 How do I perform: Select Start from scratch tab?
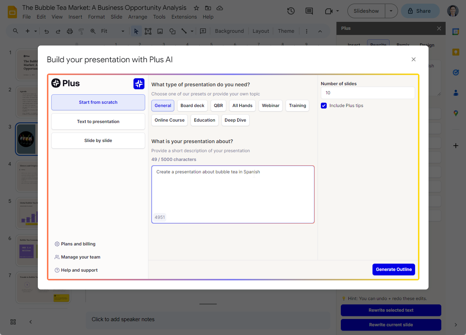(x=98, y=102)
